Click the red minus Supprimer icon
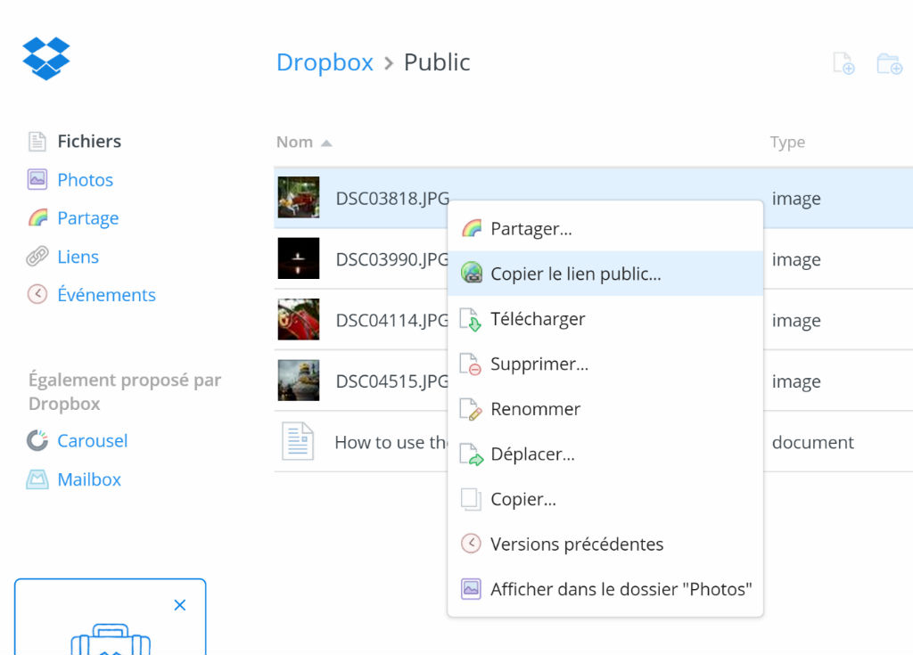 tap(471, 364)
